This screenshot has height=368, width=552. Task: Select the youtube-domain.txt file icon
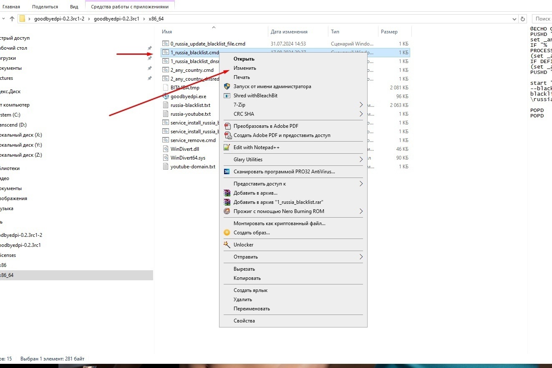click(x=166, y=167)
